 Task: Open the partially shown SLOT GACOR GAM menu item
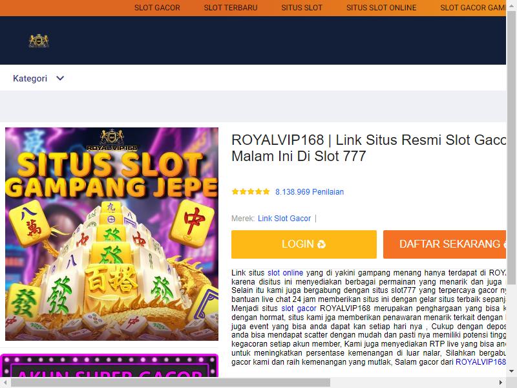(473, 8)
